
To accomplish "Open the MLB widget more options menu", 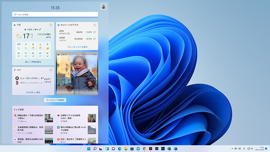I will 51,70.
